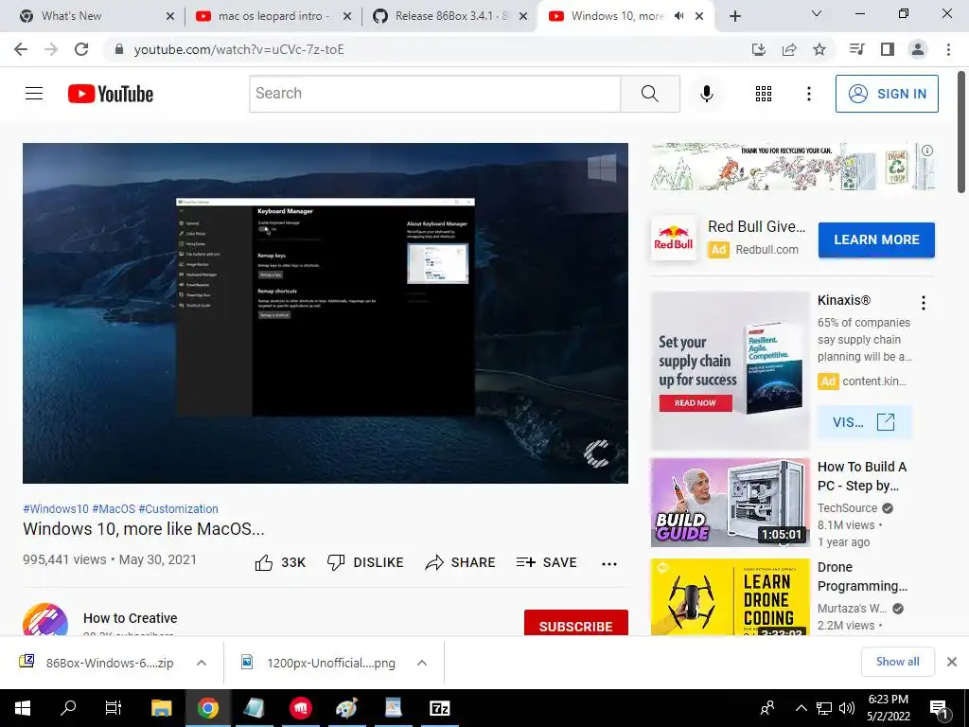Image resolution: width=969 pixels, height=727 pixels.
Task: Open the #Customization hashtag link
Action: pos(178,508)
